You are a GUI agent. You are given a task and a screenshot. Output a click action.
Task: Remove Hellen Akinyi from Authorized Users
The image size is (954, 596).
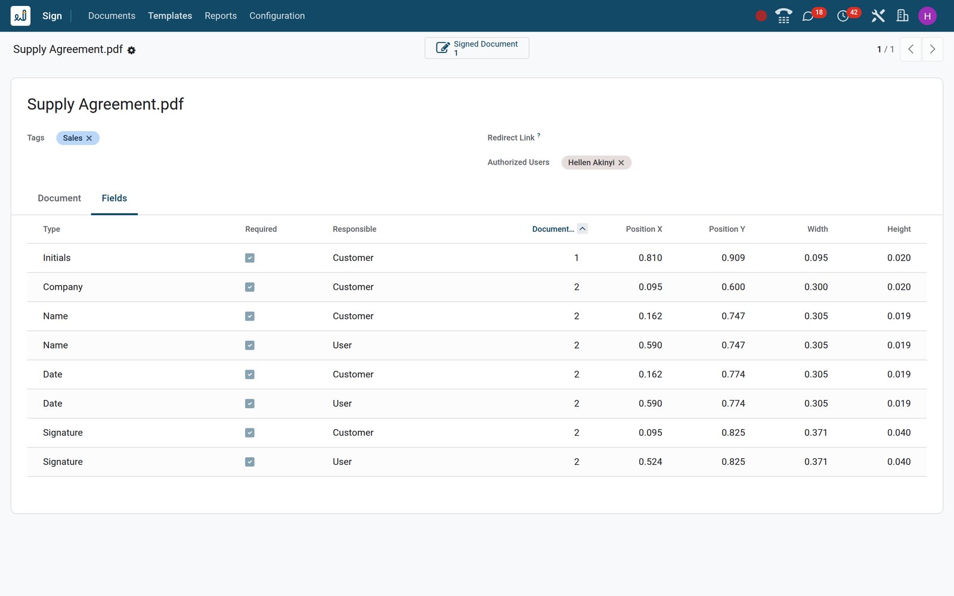point(621,163)
